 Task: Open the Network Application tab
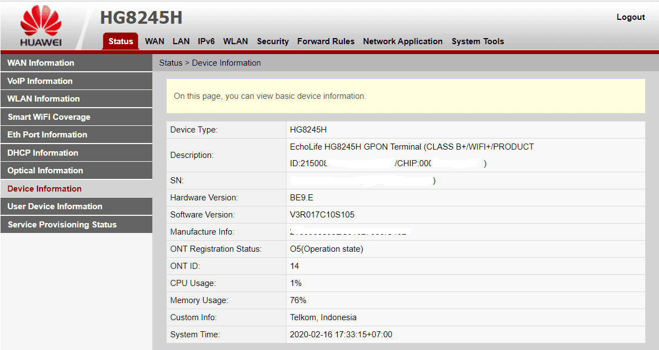pos(402,41)
